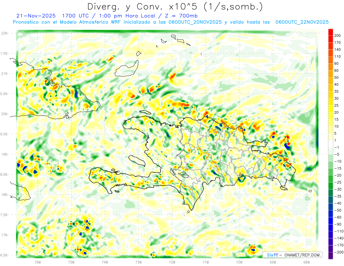Pick the dark purple swatch below -200
This screenshot has width=344, height=266.
tap(331, 255)
